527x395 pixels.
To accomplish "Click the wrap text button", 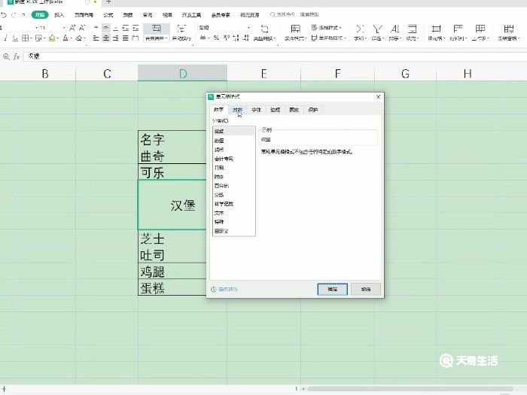I will pyautogui.click(x=181, y=32).
